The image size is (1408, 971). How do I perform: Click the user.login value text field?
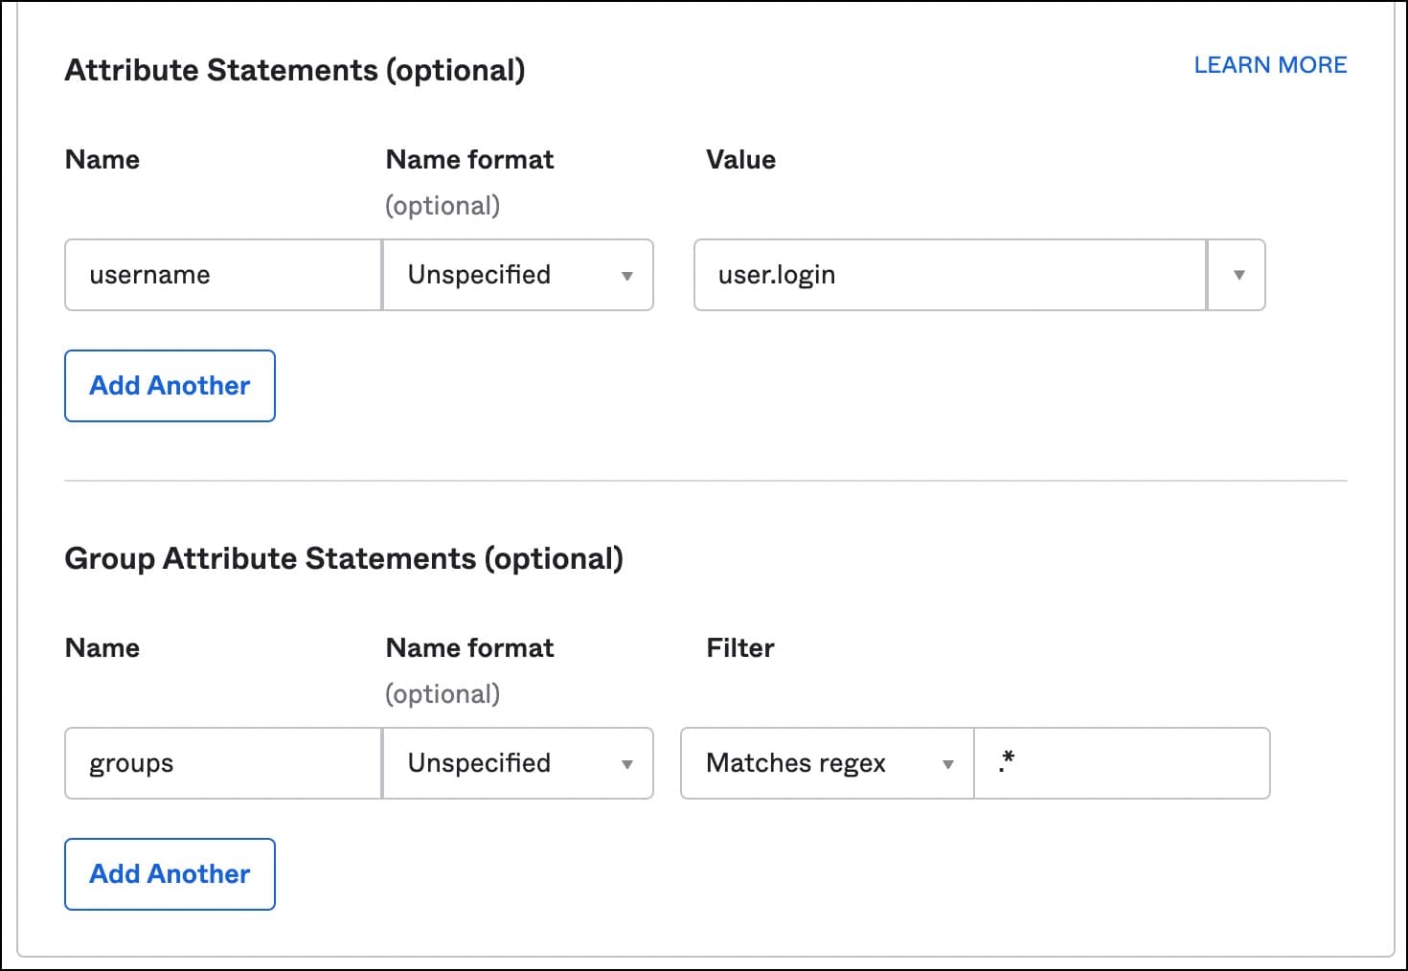(x=948, y=275)
